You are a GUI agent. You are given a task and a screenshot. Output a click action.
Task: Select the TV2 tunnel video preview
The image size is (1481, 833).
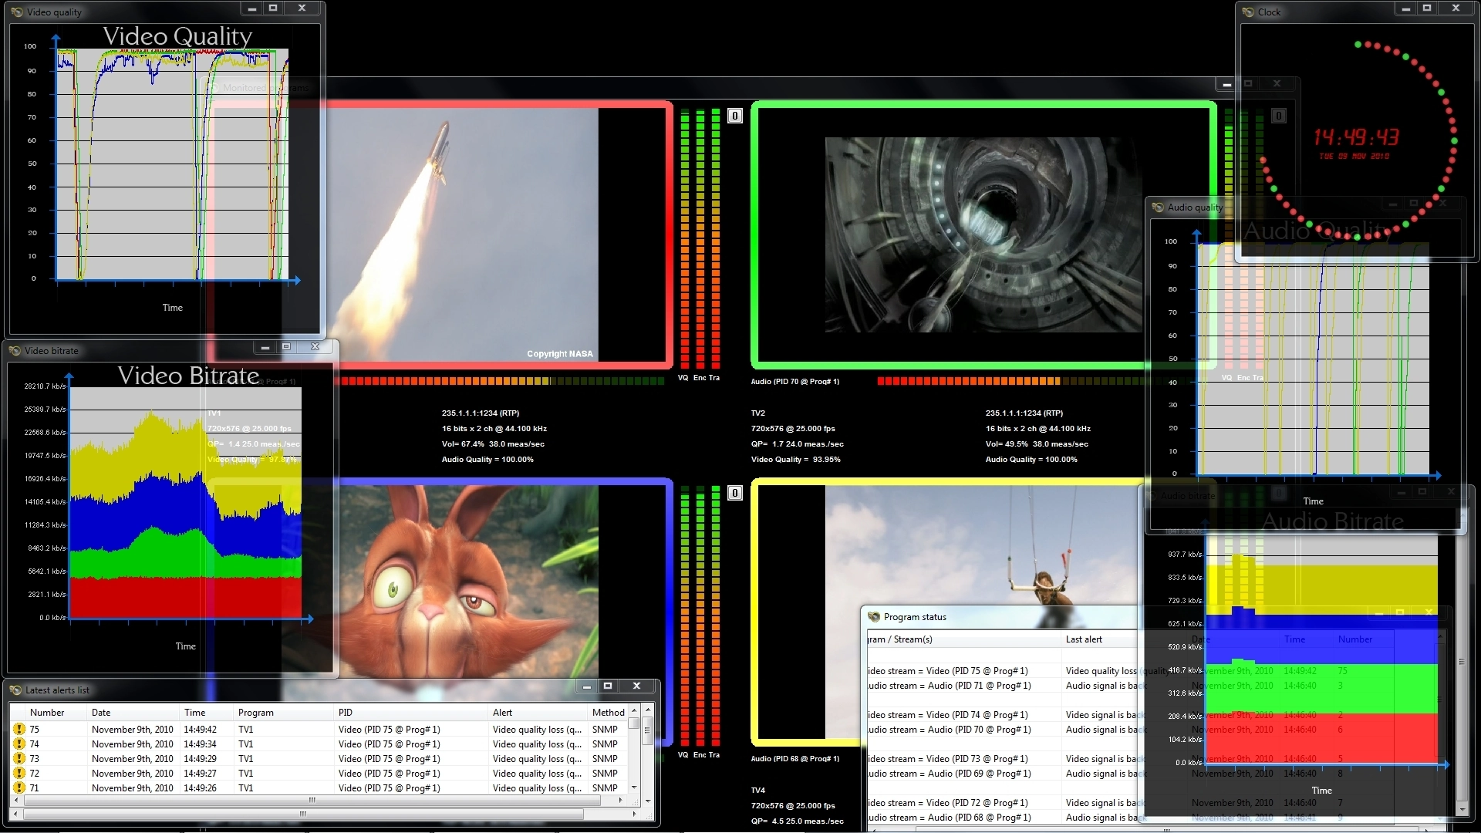983,235
